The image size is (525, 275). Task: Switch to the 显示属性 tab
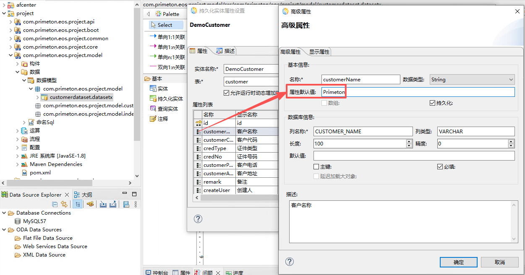319,52
